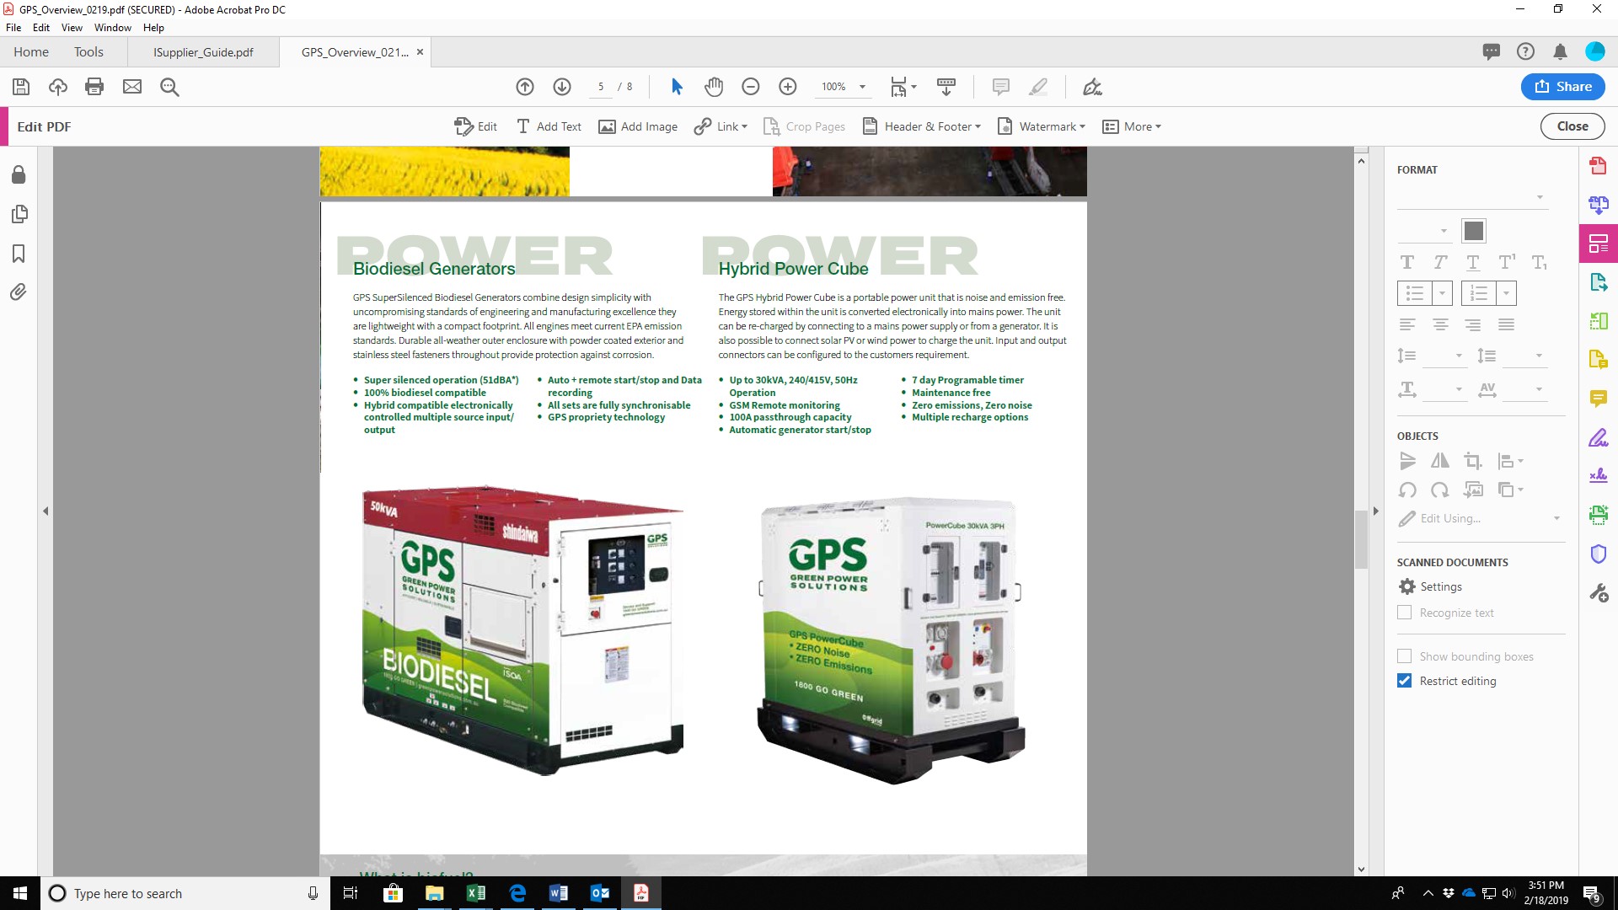Open the Protect shield tool
Viewport: 1618px width, 910px height.
(1598, 554)
